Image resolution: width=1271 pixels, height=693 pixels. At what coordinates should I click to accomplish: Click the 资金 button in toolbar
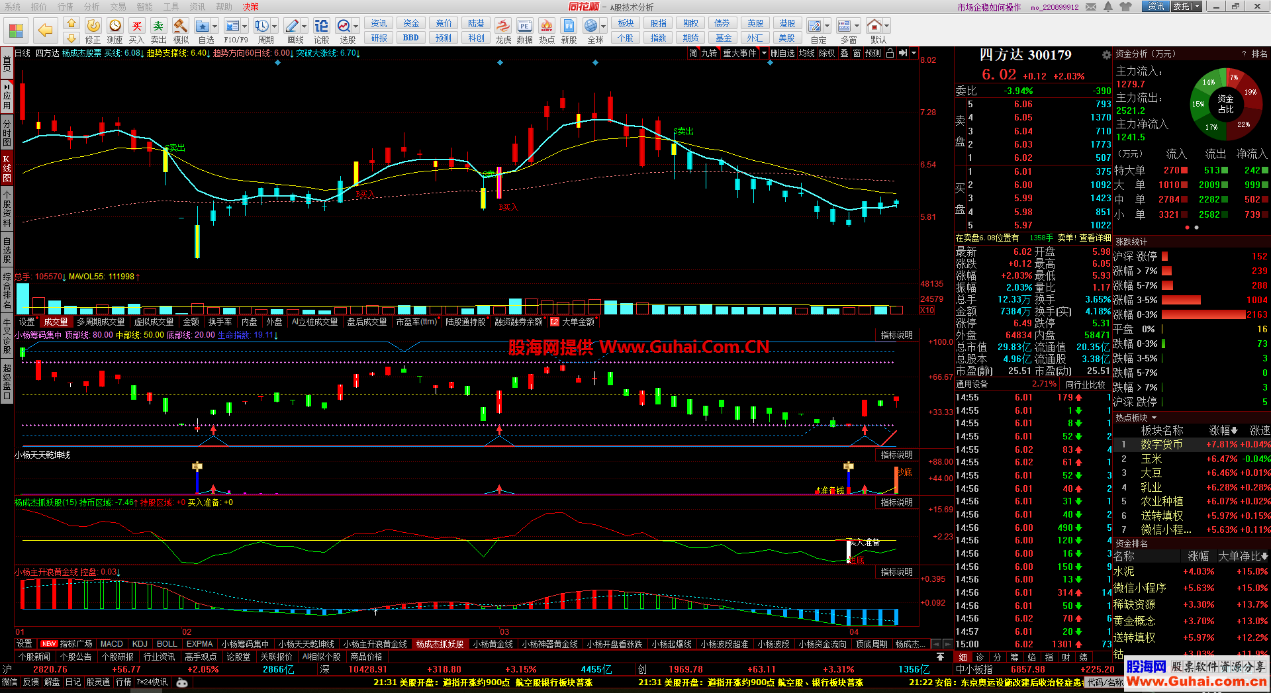click(x=411, y=23)
